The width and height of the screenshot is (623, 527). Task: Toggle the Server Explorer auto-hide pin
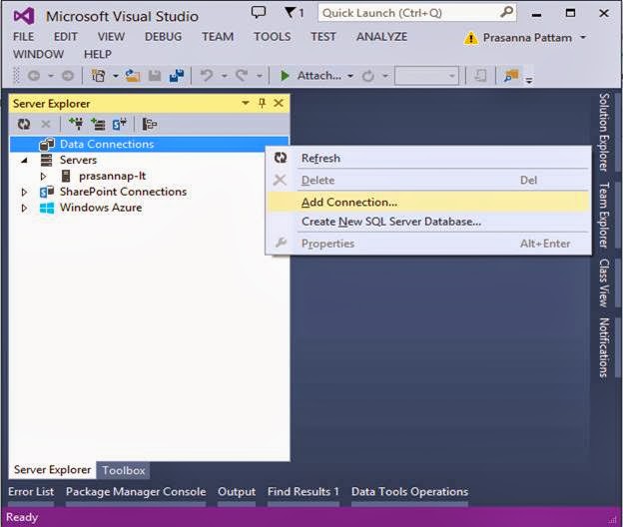(262, 103)
